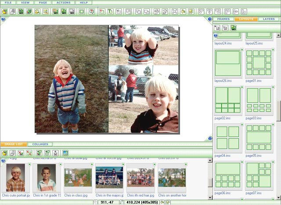Click the envelope email icon in main toolbar

(x=46, y=12)
